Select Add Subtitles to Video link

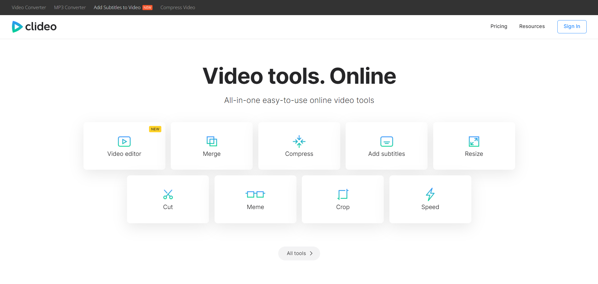[117, 8]
